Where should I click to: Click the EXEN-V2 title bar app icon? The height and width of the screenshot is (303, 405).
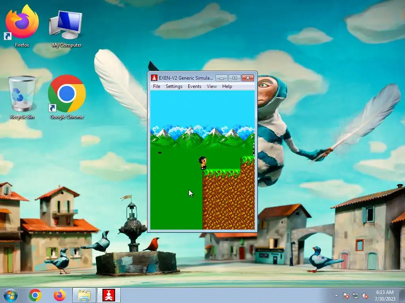click(x=154, y=78)
